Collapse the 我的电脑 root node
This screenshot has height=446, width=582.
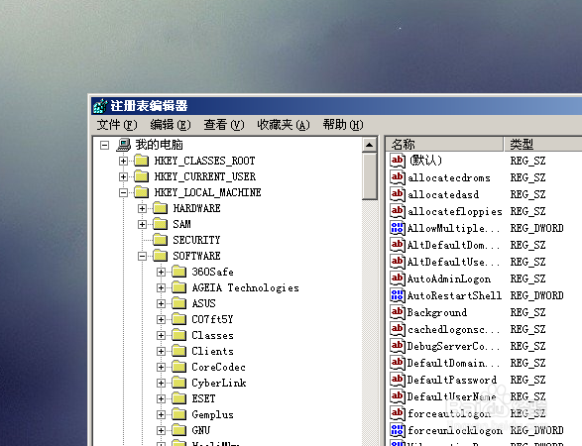[105, 145]
